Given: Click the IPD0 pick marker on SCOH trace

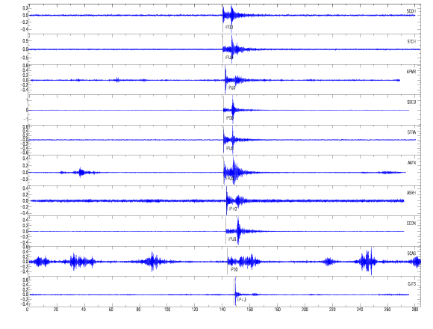Looking at the screenshot, I should pyautogui.click(x=229, y=28).
